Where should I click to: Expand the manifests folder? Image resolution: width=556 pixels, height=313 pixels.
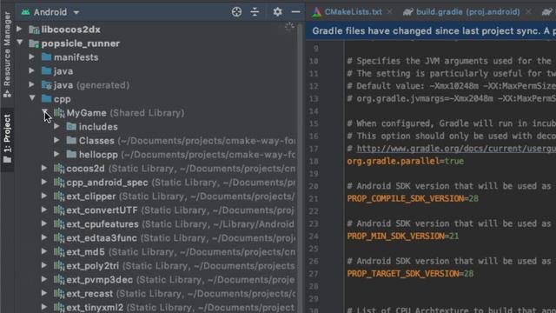pyautogui.click(x=32, y=57)
